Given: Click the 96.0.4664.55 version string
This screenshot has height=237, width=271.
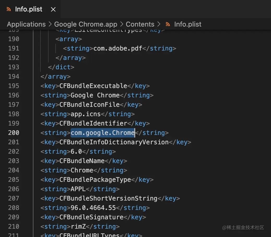Looking at the screenshot, I should tap(93, 208).
